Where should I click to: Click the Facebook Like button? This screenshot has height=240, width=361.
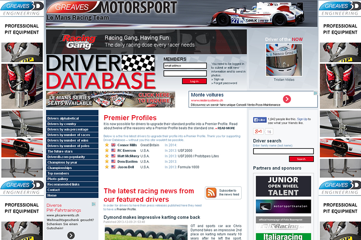point(259,120)
